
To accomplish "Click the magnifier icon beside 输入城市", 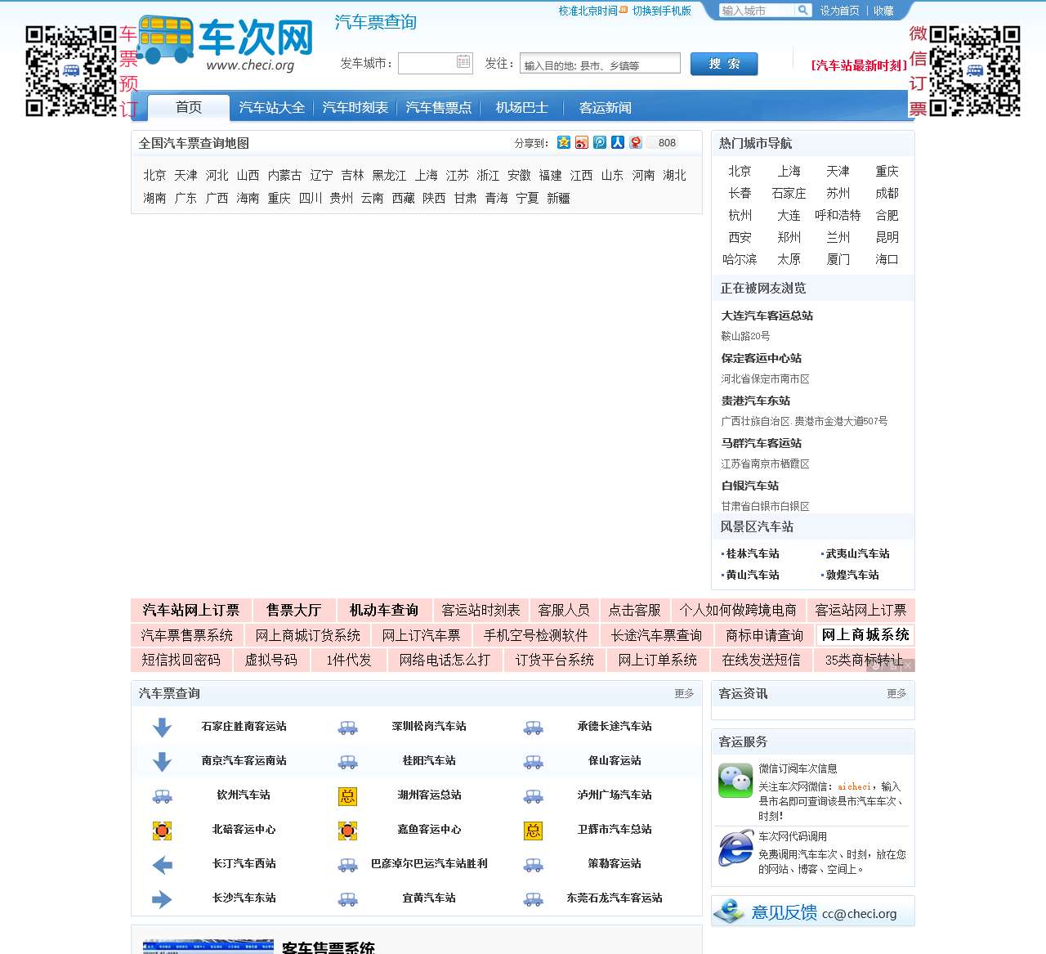I will [803, 11].
